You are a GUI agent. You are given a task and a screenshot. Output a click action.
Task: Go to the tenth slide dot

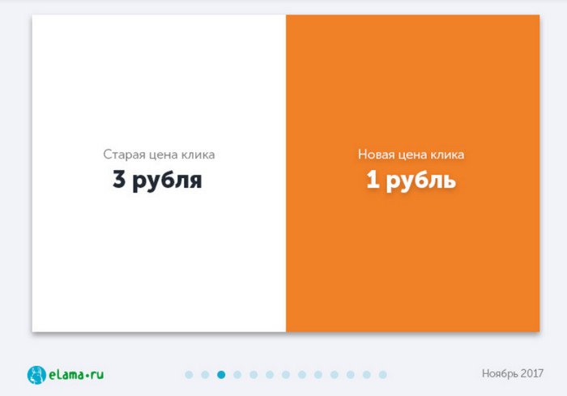(334, 375)
